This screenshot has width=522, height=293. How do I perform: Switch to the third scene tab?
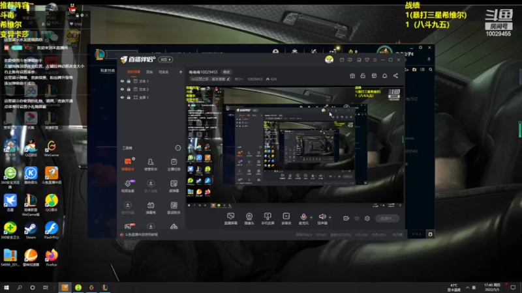[x=164, y=72]
